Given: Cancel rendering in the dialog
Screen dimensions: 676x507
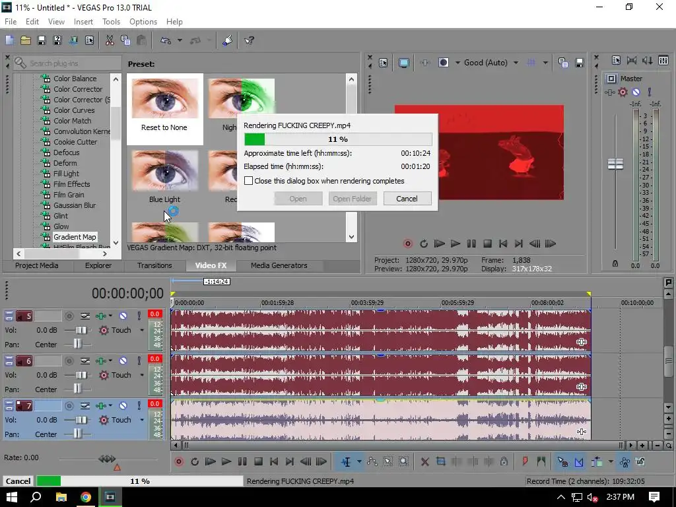Looking at the screenshot, I should tap(407, 199).
